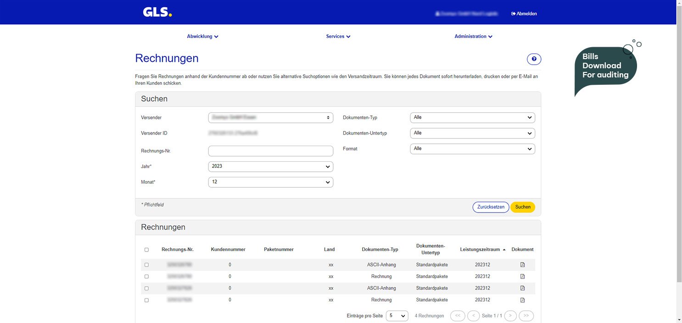Download document in fourth invoice row
The image size is (682, 323).
[522, 300]
